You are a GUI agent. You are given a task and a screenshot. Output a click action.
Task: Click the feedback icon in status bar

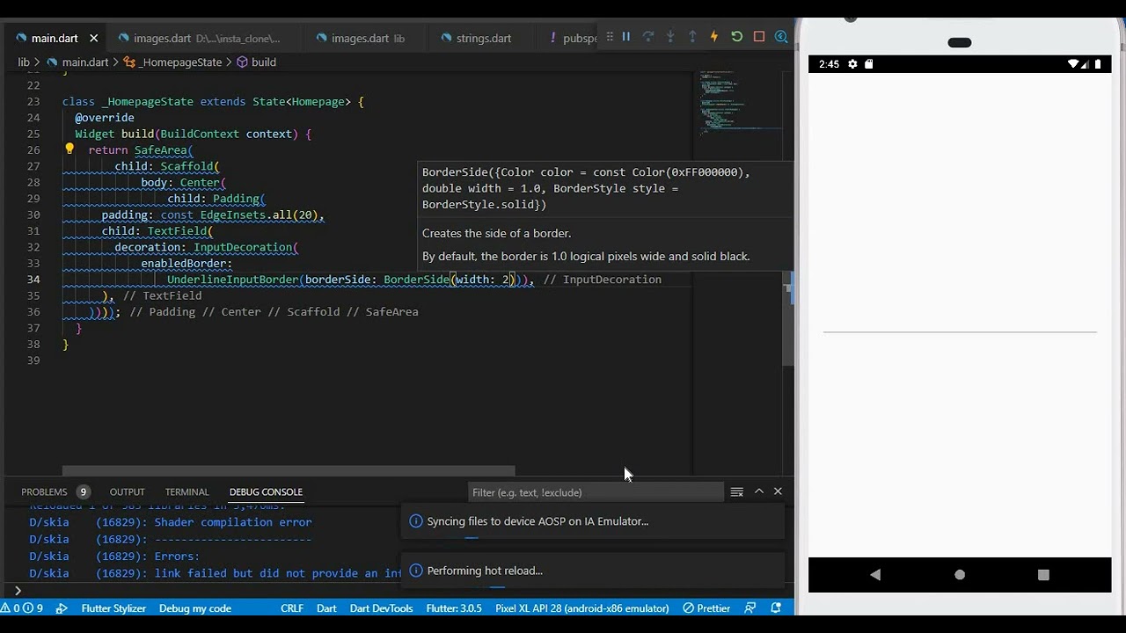[750, 608]
